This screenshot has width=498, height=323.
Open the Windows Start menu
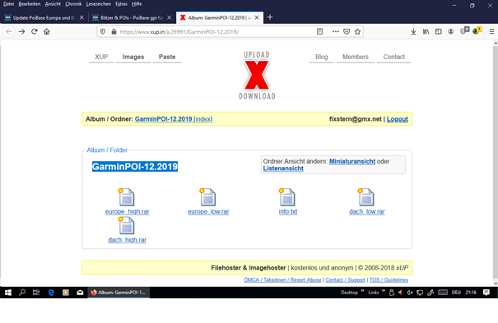tap(8, 293)
